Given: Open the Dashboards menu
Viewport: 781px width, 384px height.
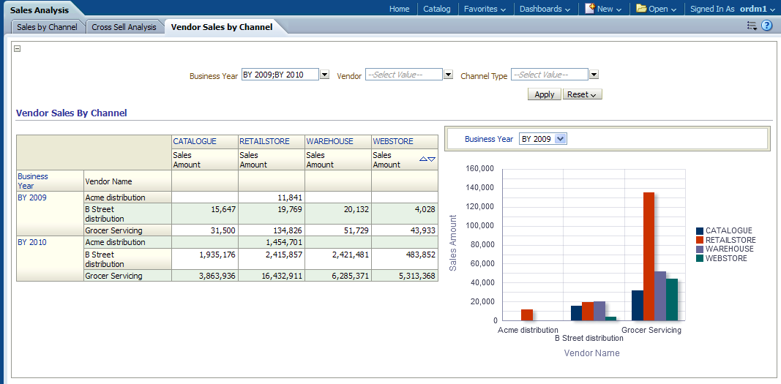Looking at the screenshot, I should (545, 9).
